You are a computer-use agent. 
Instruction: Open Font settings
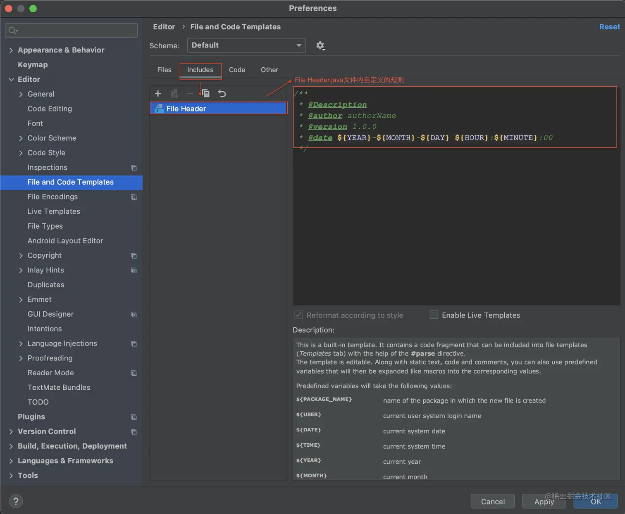(x=35, y=123)
